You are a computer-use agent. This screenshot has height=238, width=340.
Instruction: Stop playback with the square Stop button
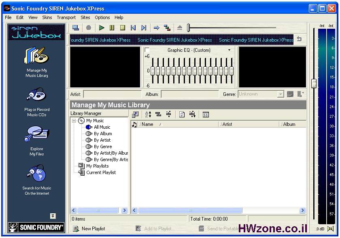123,28
